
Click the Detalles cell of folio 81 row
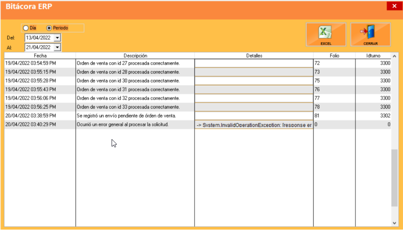coord(254,116)
